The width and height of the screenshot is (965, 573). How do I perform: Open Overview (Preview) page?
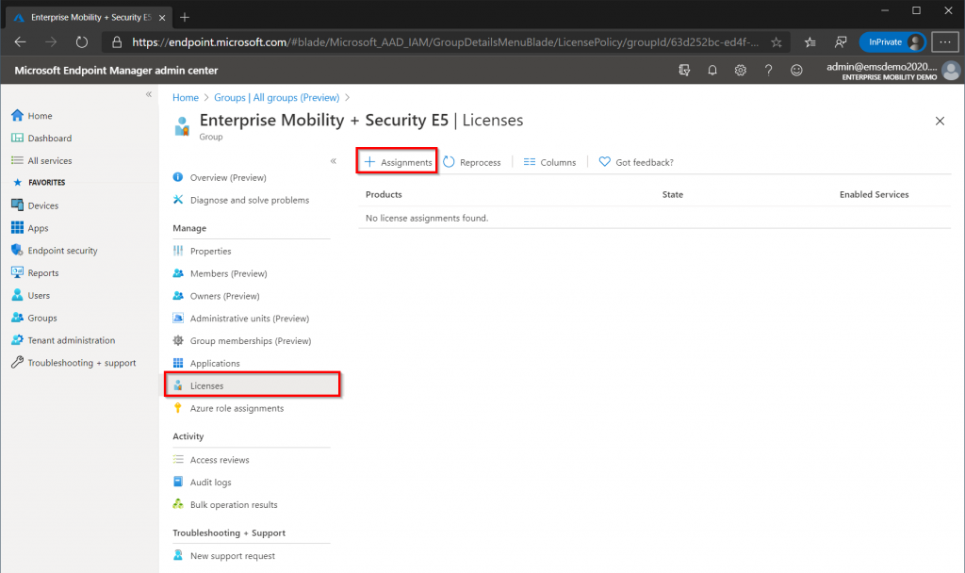[x=220, y=177]
